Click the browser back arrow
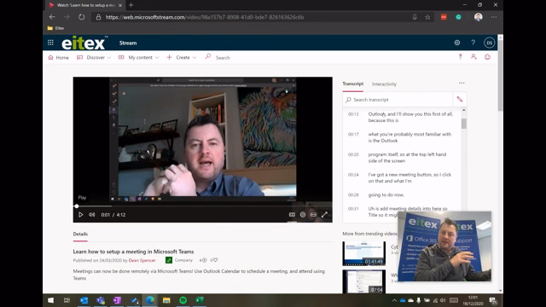 [x=52, y=17]
